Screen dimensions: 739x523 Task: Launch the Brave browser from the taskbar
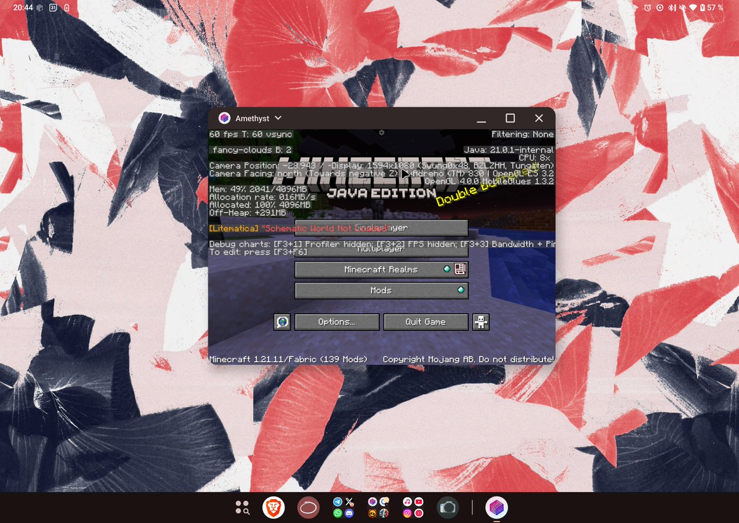coord(273,508)
